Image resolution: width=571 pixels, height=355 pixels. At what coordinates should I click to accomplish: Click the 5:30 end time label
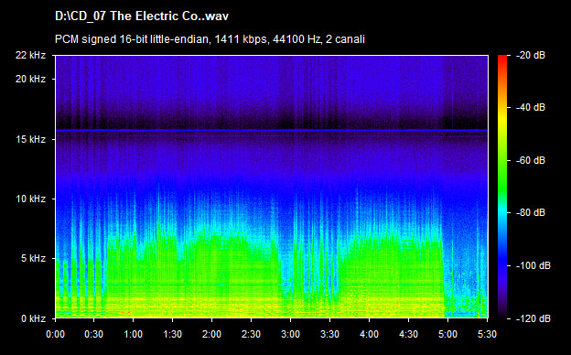coord(487,334)
